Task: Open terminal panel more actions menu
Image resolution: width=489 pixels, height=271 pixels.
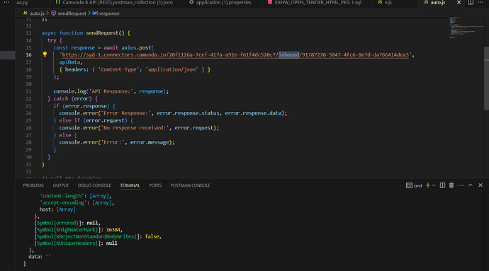Action: tap(461, 185)
